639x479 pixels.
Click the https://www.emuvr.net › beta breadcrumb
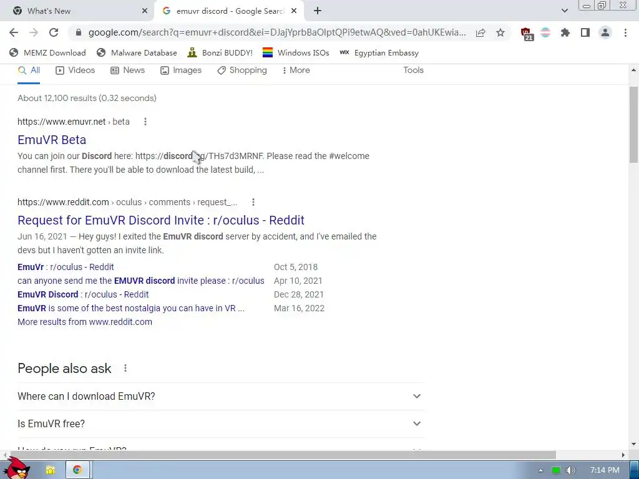[x=74, y=122]
